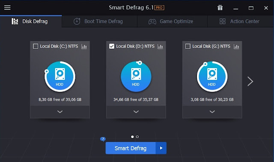This screenshot has width=274, height=162.
Task: Expand options under Local Disk (D:) card
Action: 136,112
